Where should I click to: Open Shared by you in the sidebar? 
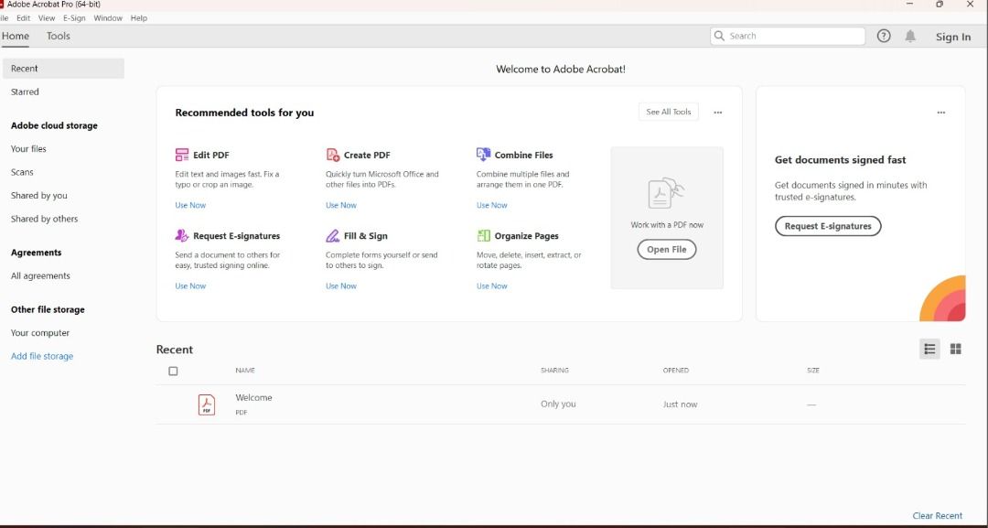pyautogui.click(x=39, y=196)
